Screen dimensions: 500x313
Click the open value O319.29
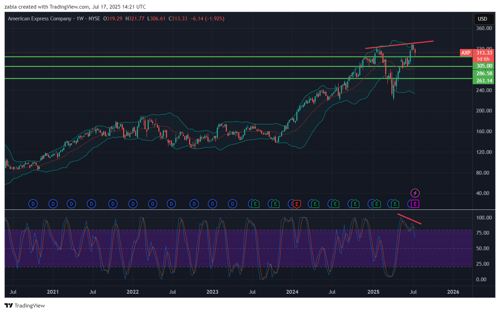(113, 19)
